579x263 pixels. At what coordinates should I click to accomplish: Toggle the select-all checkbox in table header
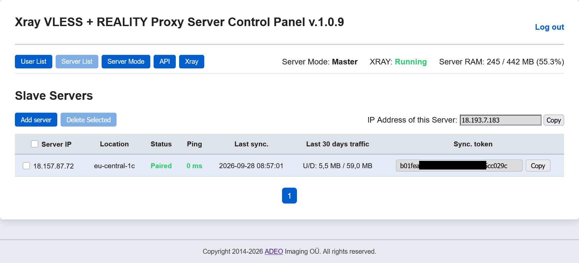coord(34,144)
